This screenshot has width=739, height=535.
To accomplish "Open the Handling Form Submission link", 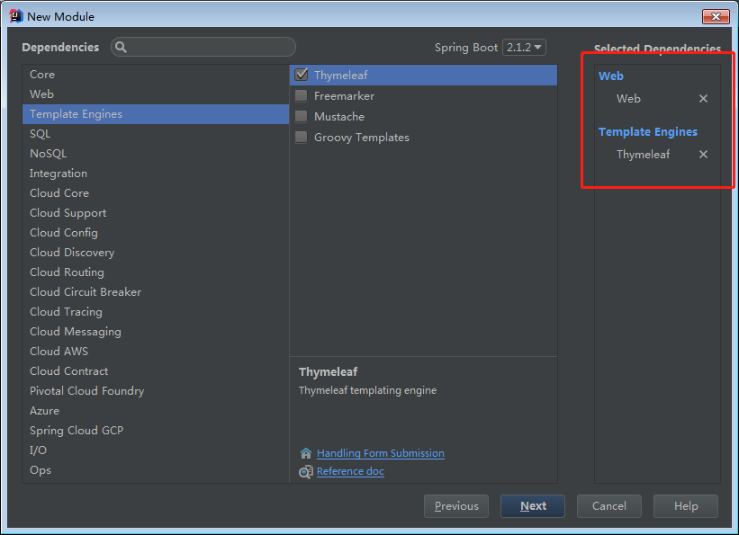I will click(x=381, y=453).
